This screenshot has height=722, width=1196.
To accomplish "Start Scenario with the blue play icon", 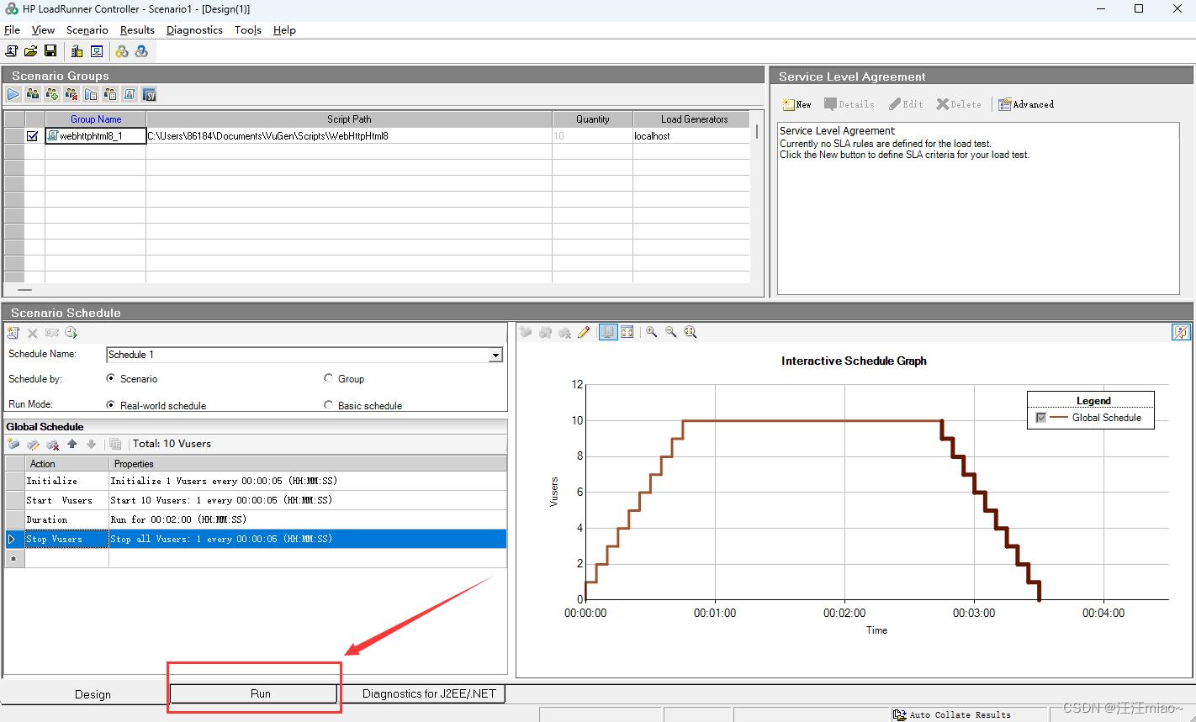I will (13, 94).
